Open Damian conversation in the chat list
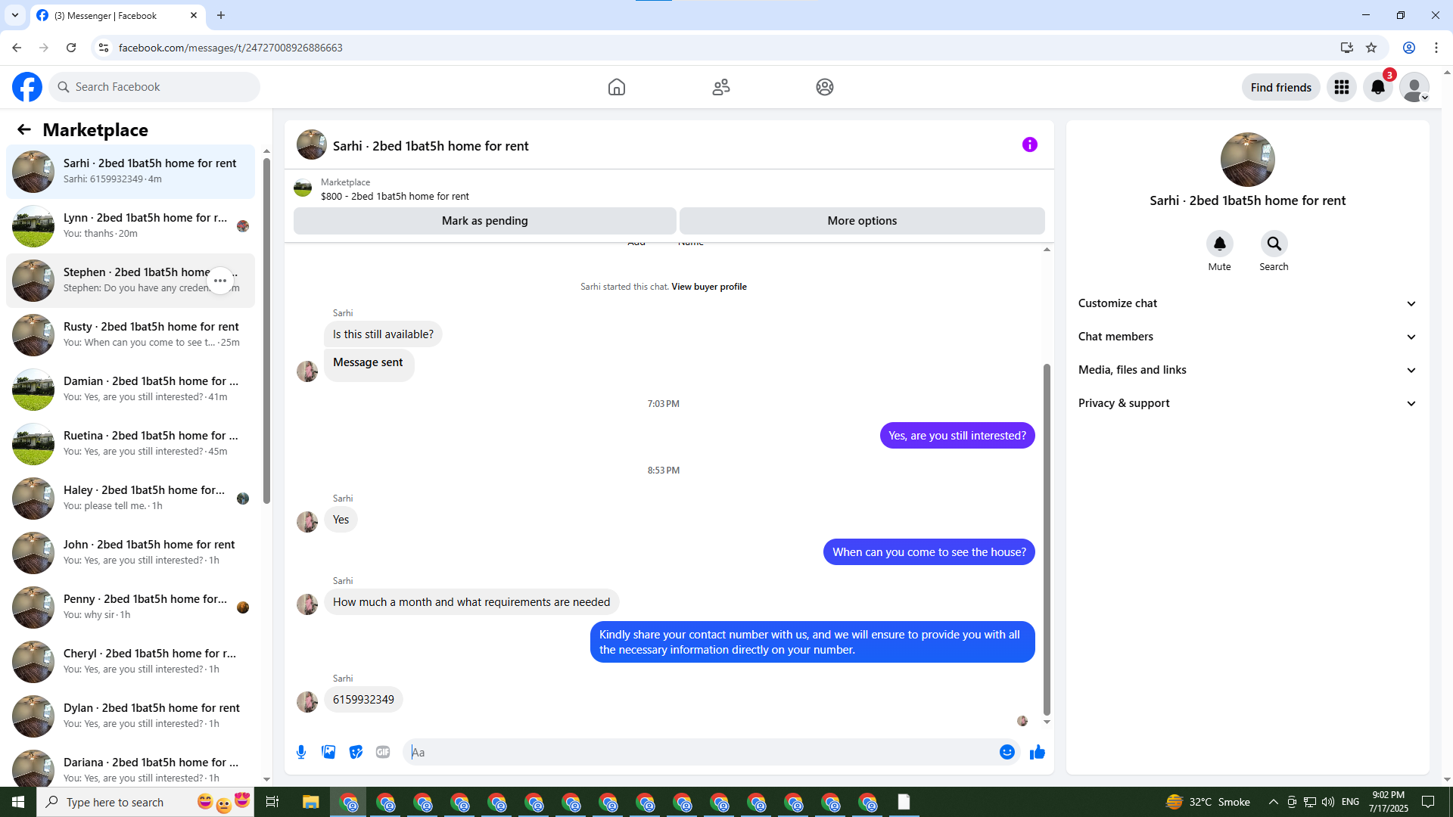 [130, 390]
